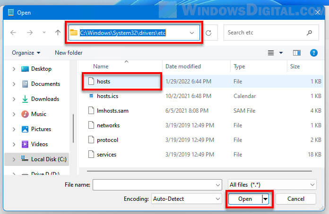The height and width of the screenshot is (214, 329).
Task: Click the Cancel button
Action: tap(295, 199)
